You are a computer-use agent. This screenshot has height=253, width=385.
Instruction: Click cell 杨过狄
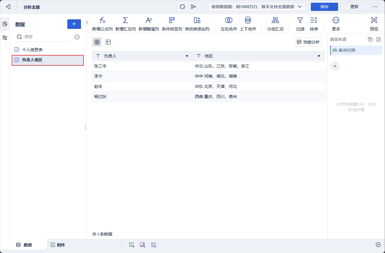143,97
